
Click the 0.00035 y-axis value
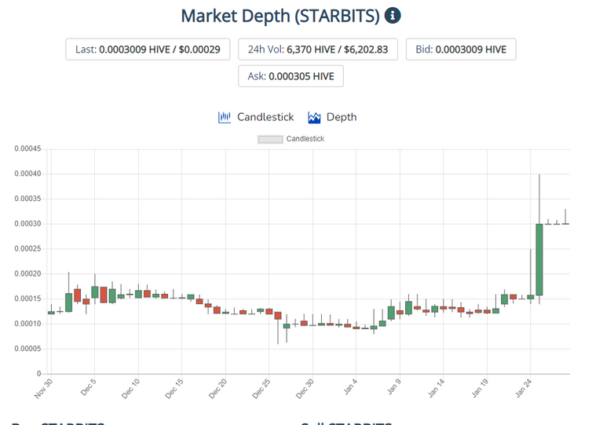point(27,199)
